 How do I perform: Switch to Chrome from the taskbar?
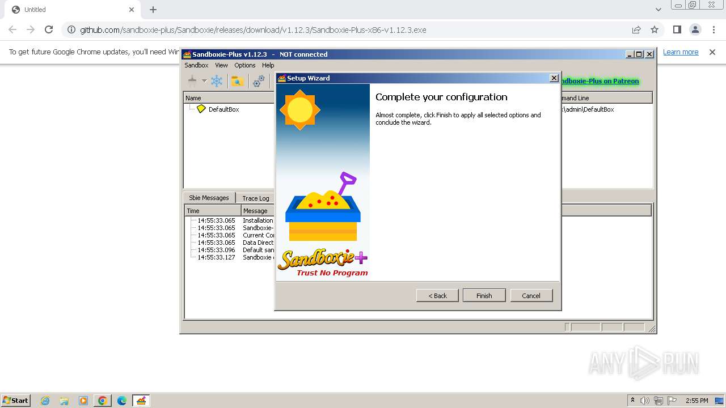coord(103,400)
